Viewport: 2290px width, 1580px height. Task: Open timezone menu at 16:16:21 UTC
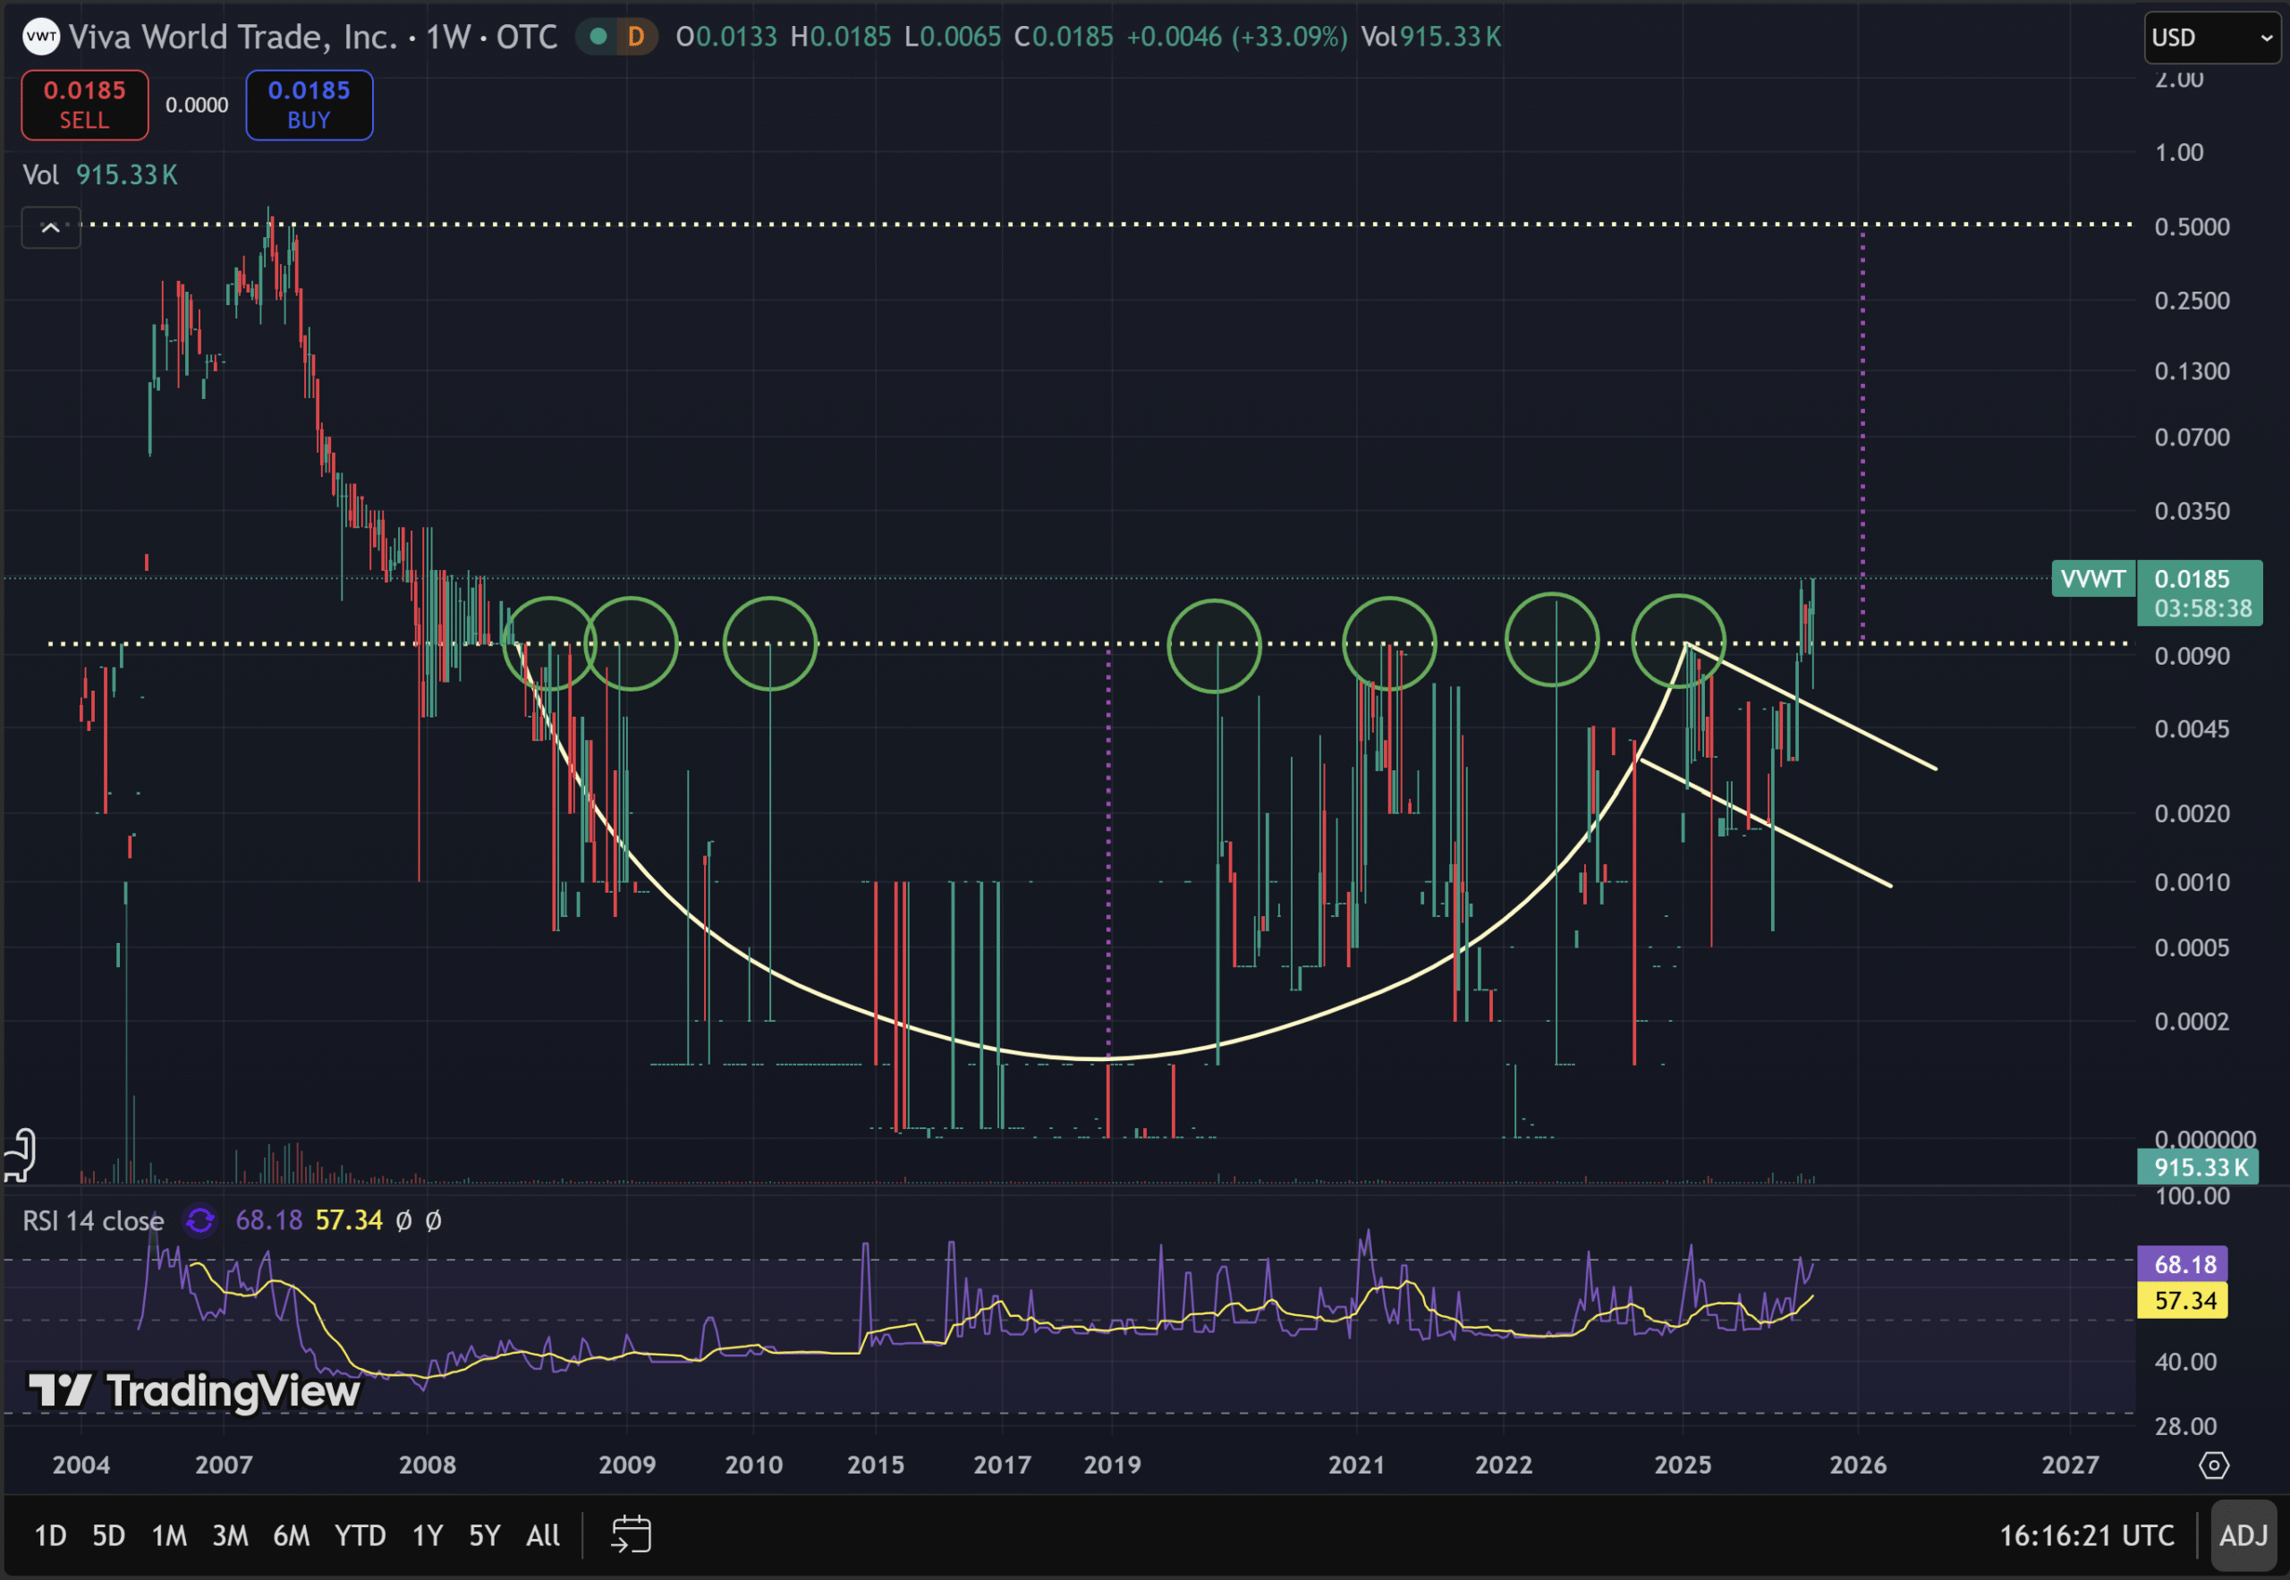point(2086,1535)
